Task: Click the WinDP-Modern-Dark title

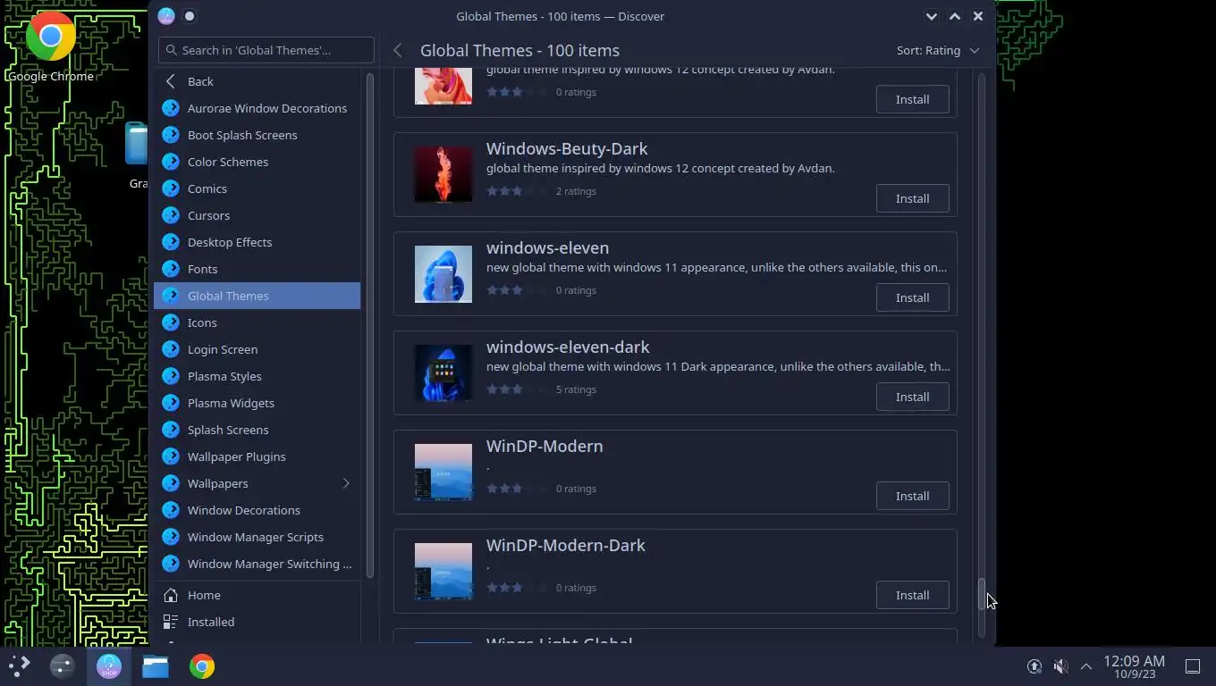Action: coord(565,545)
